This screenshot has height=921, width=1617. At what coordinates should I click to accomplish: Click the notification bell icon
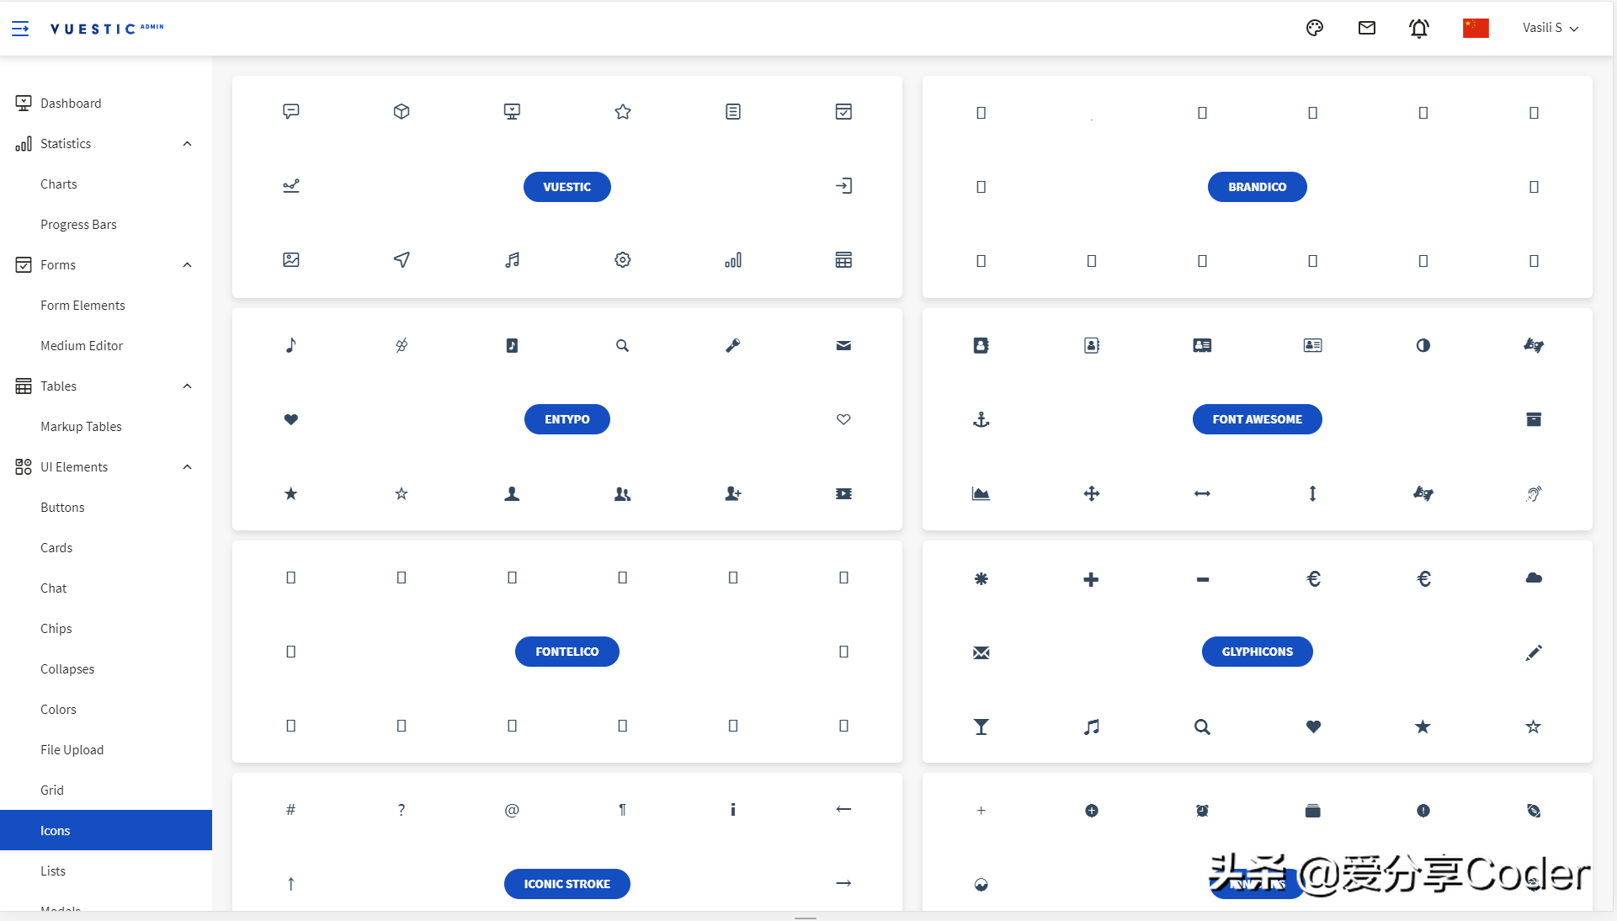[1420, 28]
